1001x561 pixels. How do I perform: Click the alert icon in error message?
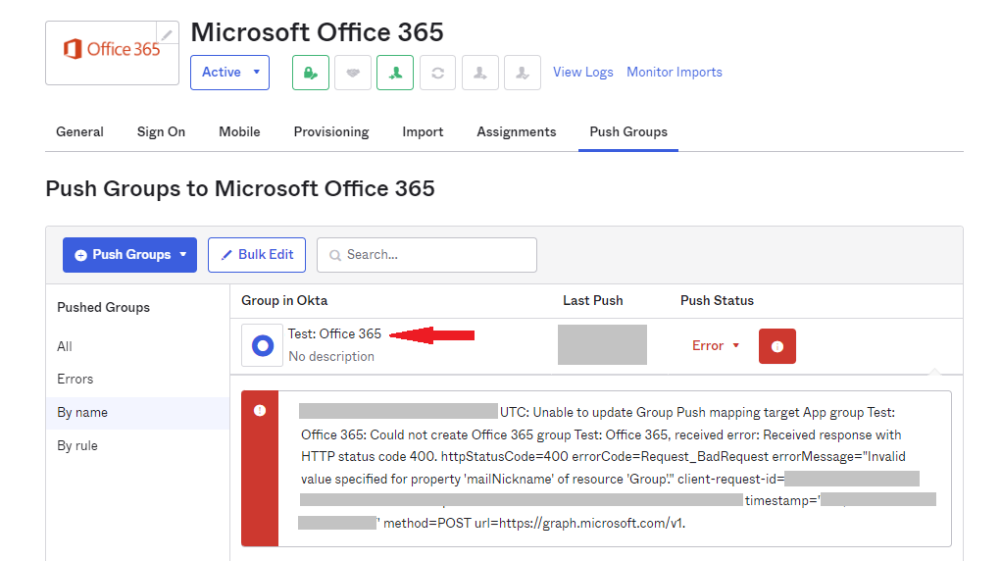click(x=260, y=410)
